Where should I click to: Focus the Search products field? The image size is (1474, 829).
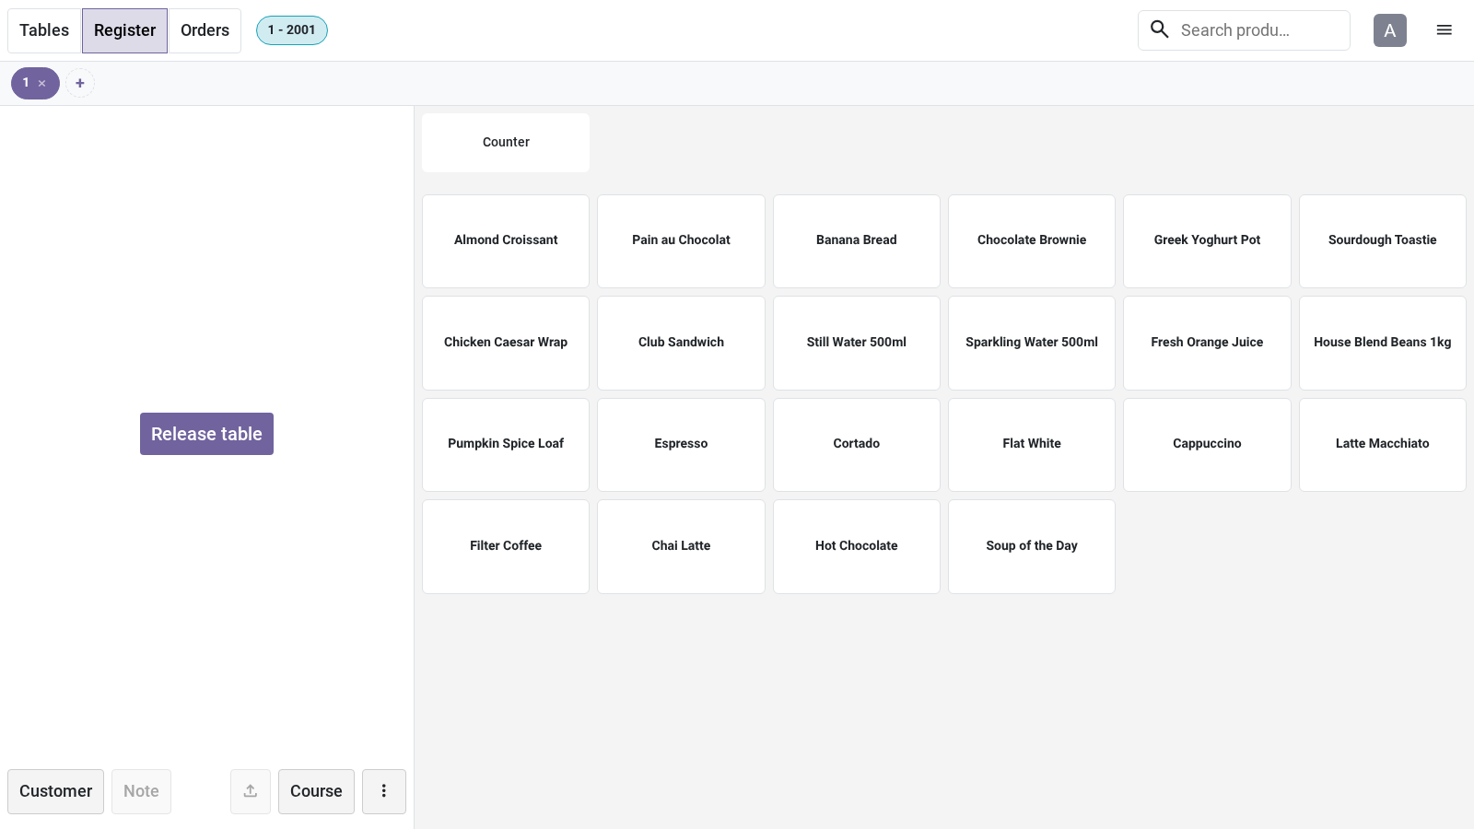tap(1244, 30)
